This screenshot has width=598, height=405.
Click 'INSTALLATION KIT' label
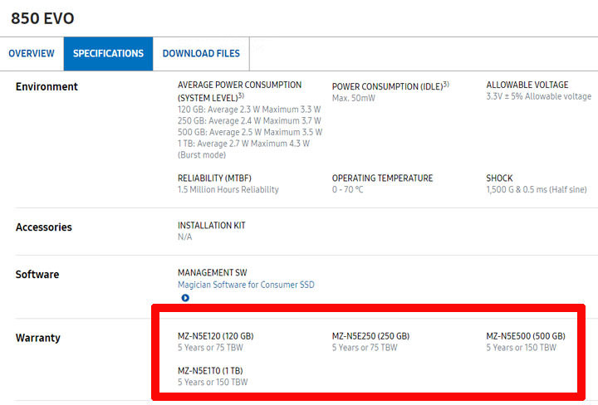point(211,226)
